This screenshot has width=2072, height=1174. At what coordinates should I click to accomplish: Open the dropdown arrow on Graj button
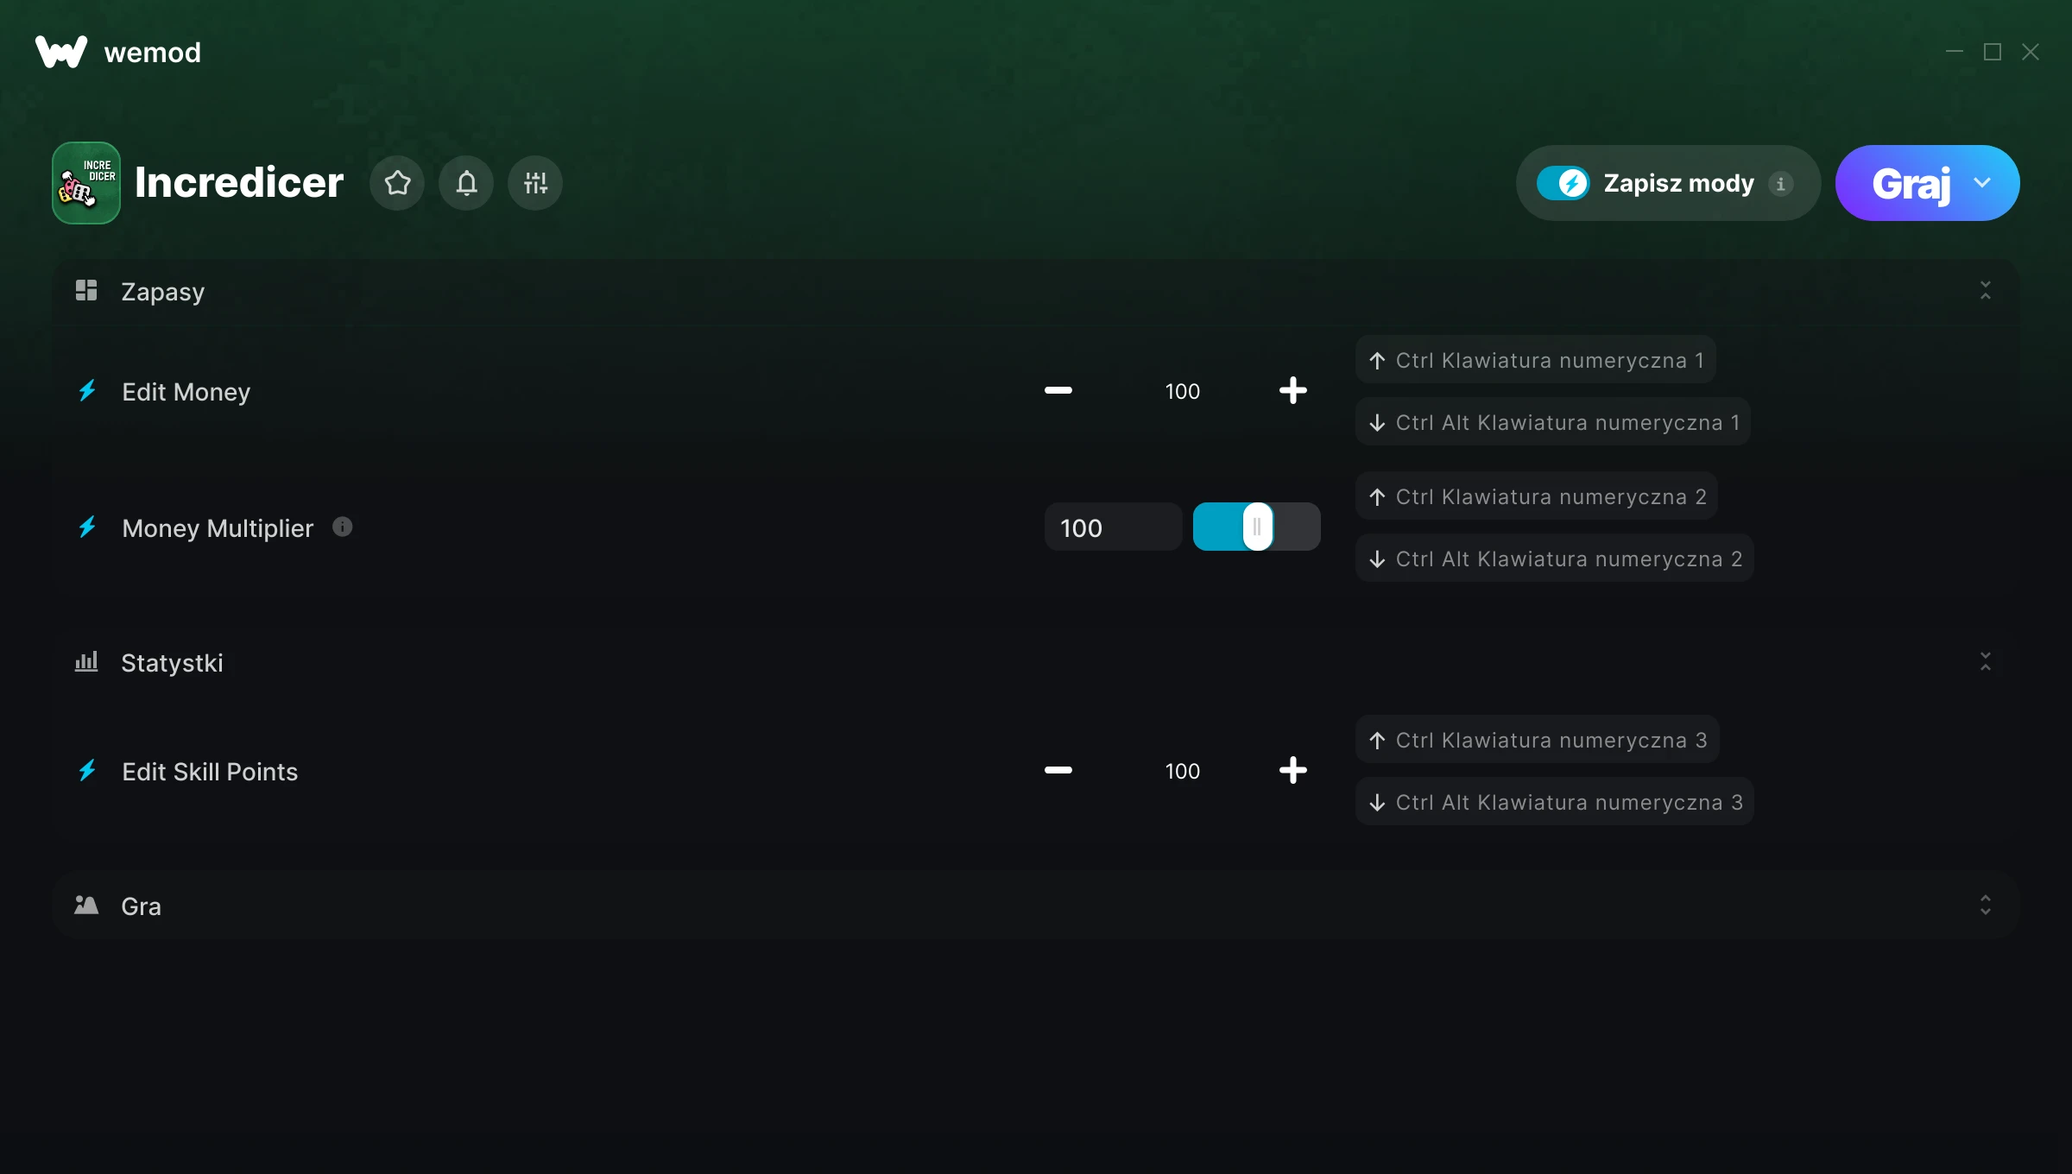coord(1982,183)
